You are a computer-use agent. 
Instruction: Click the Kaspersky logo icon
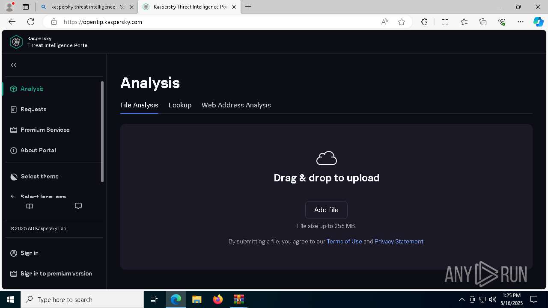pos(16,41)
